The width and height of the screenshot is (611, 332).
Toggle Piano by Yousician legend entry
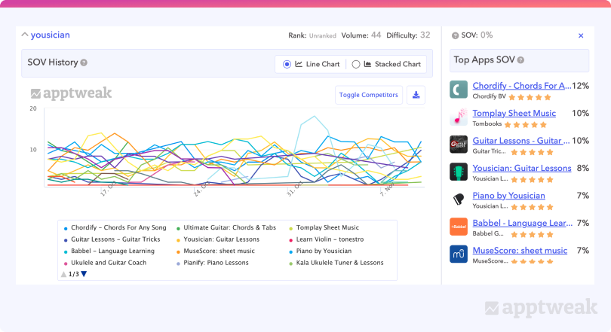pyautogui.click(x=321, y=251)
